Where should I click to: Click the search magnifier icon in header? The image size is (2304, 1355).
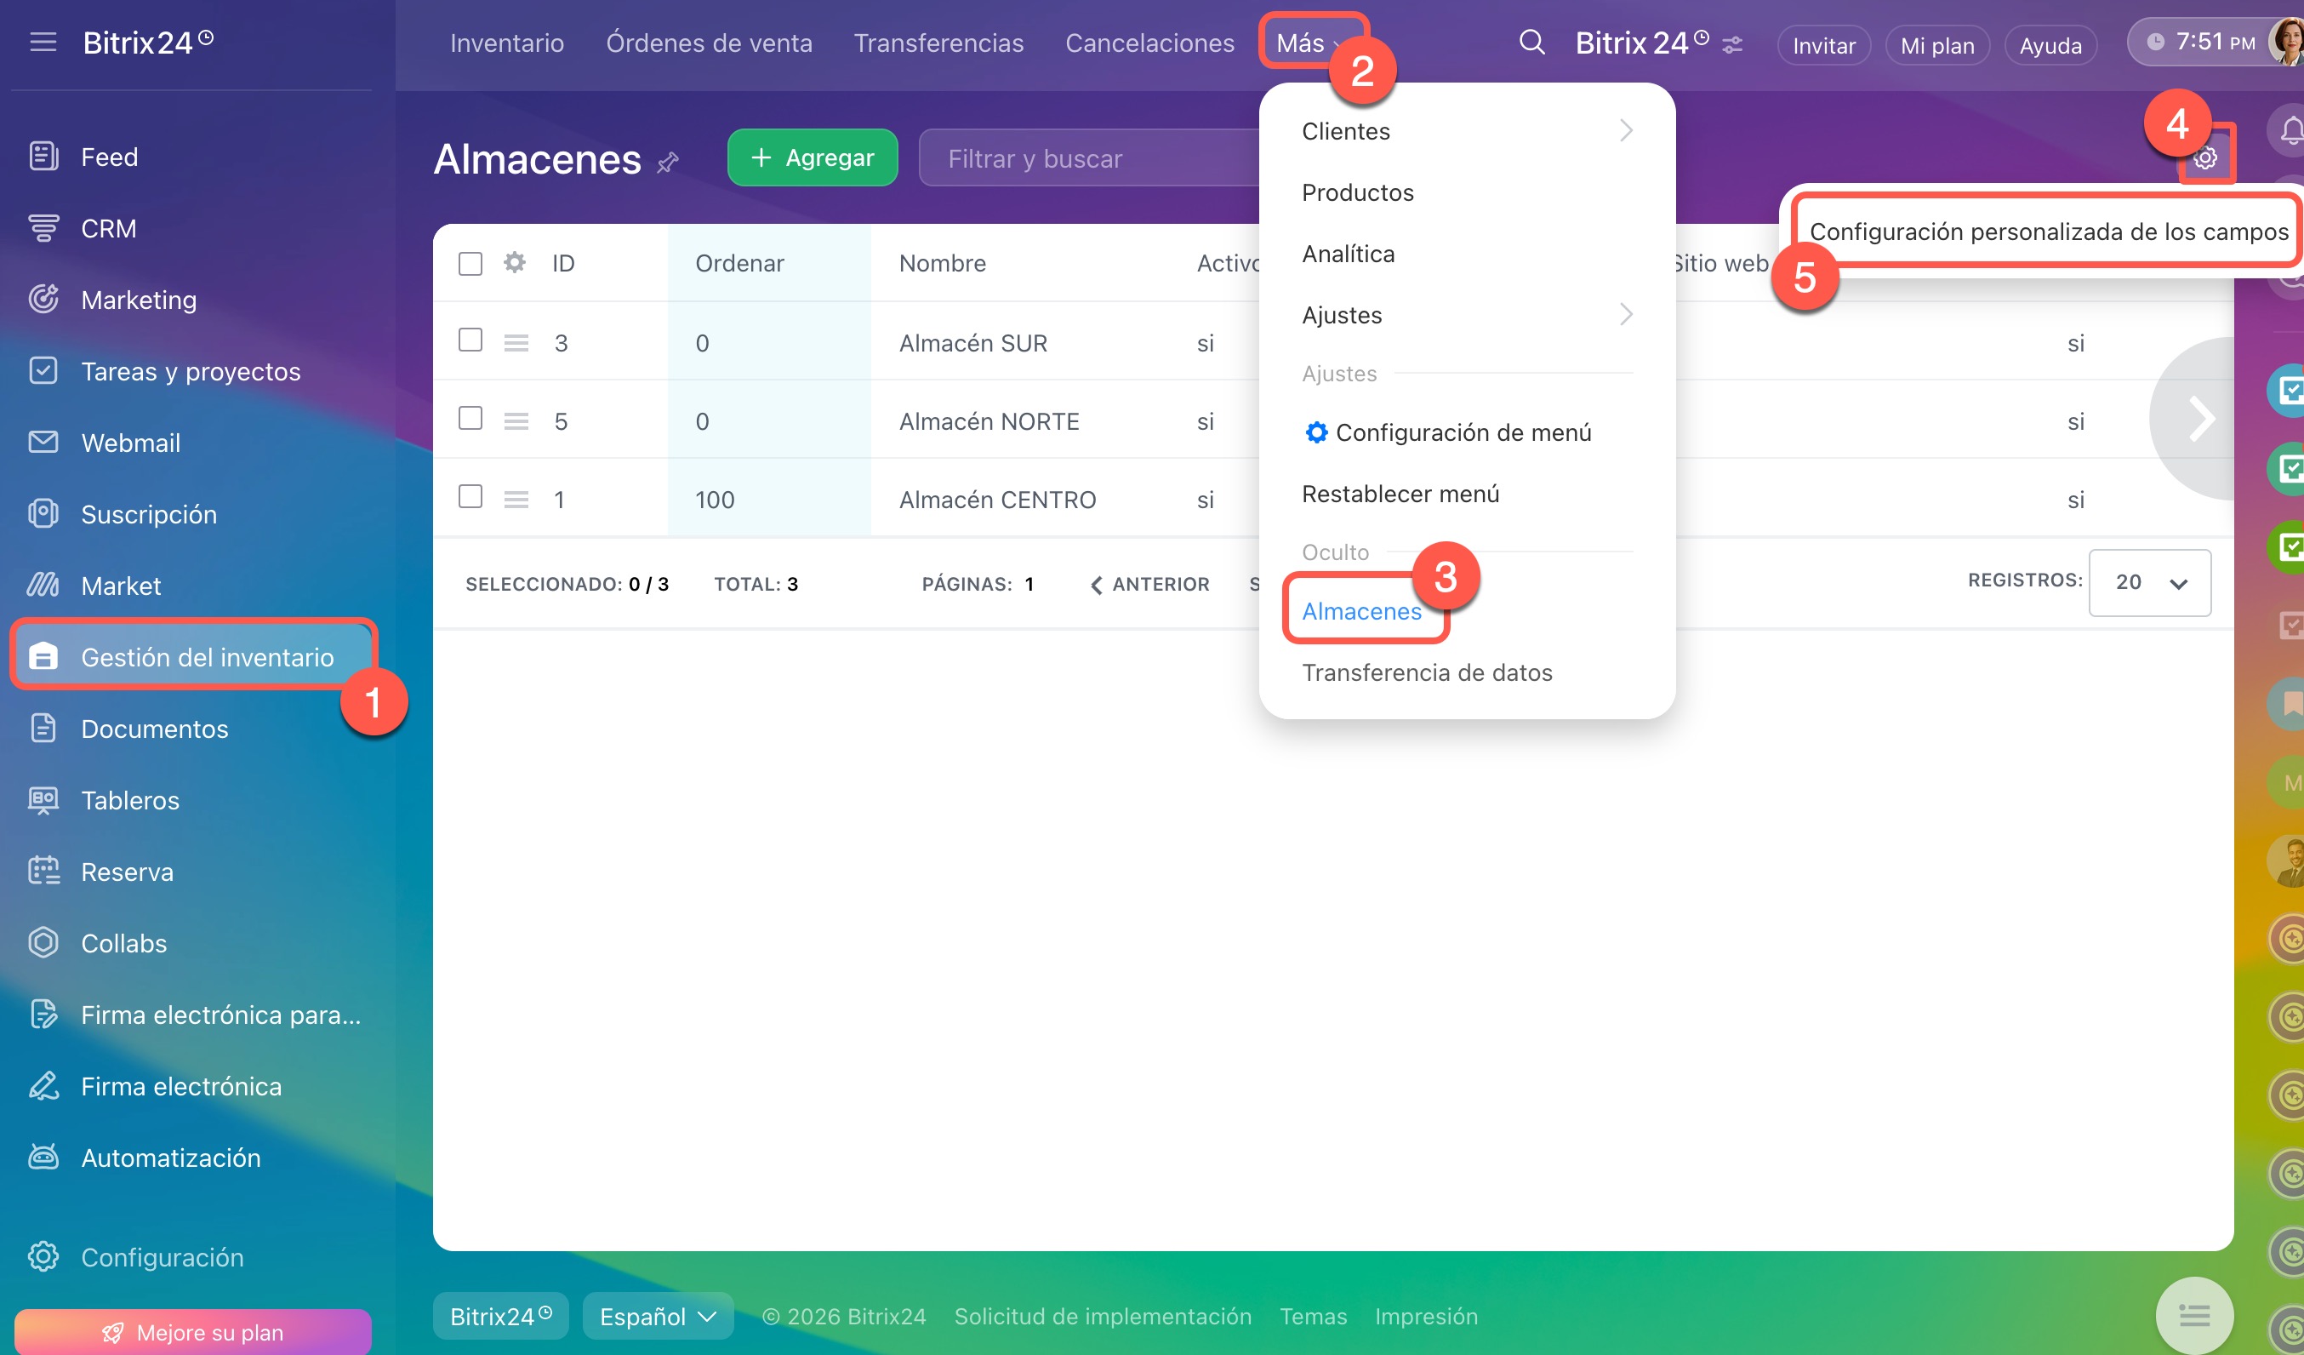1531,43
